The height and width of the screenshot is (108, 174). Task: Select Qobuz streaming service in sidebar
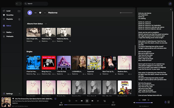pos(9,26)
